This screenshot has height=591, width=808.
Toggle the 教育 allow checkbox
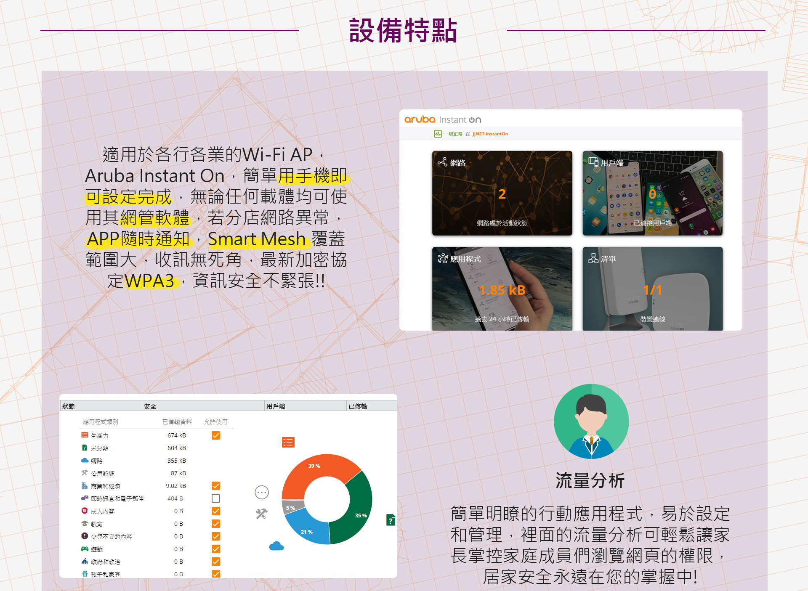(x=216, y=524)
